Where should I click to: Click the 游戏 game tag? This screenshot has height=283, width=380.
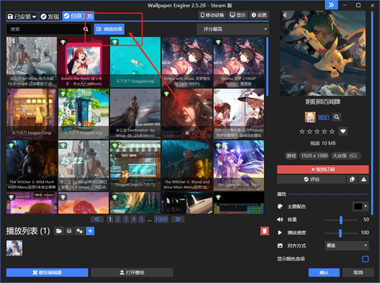[291, 156]
